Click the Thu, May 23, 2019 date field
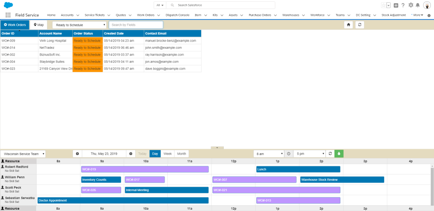 [104, 154]
